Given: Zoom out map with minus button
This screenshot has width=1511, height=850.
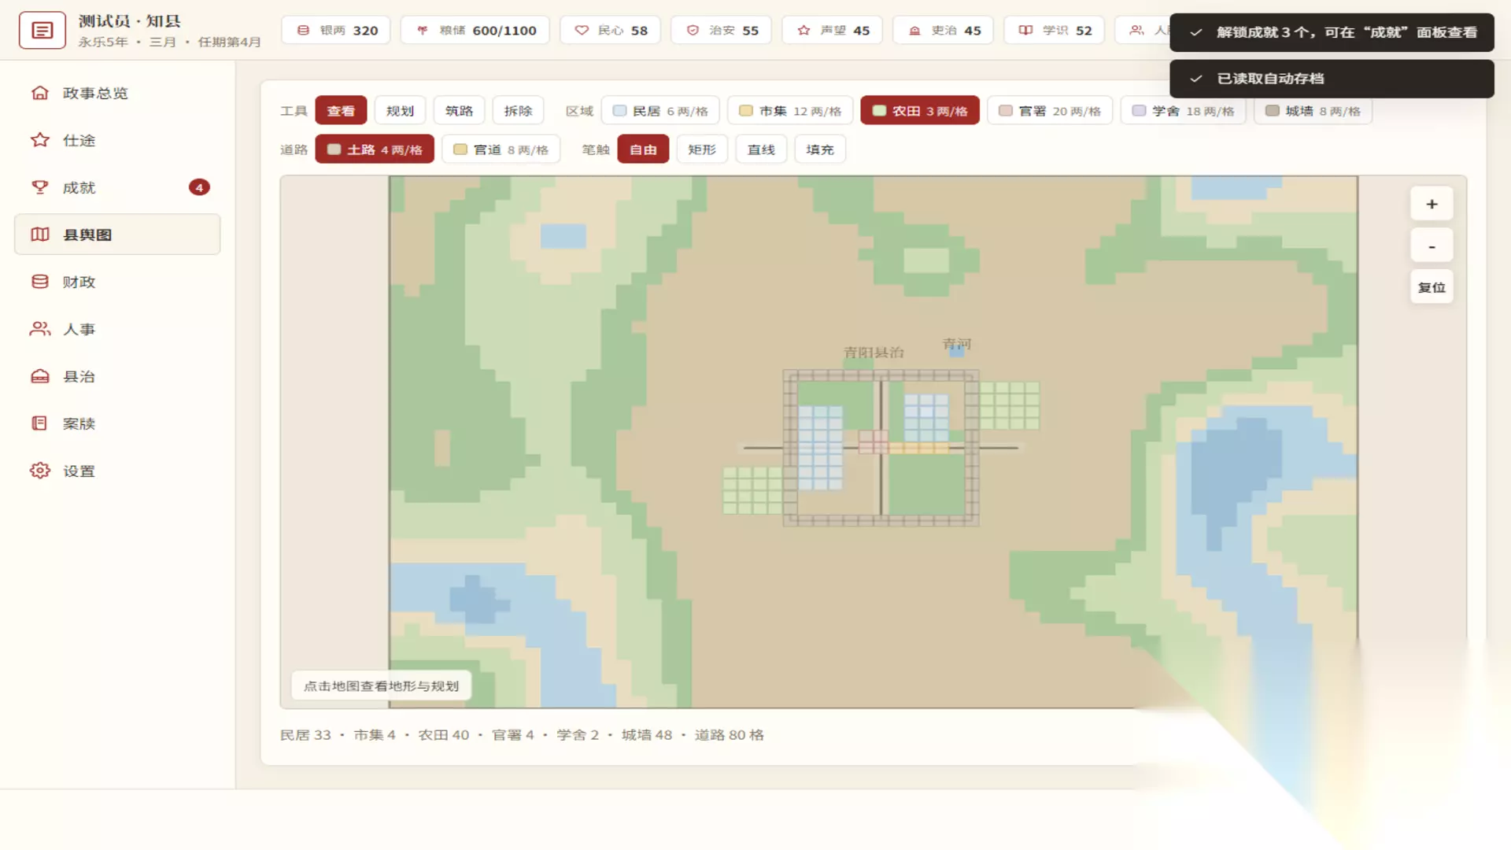Looking at the screenshot, I should click(x=1432, y=246).
